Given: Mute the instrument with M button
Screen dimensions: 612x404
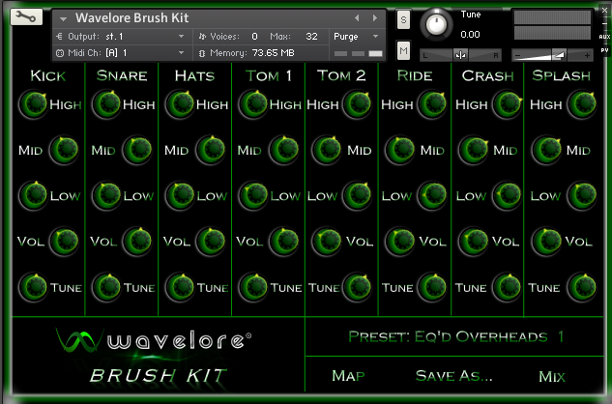Looking at the screenshot, I should [403, 49].
